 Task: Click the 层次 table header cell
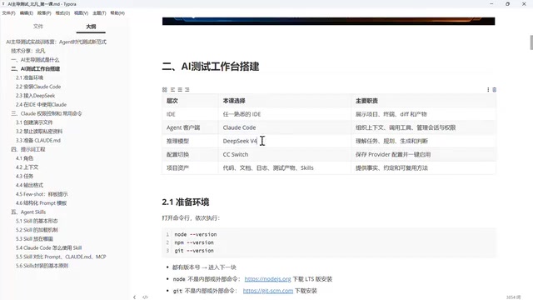(190, 101)
